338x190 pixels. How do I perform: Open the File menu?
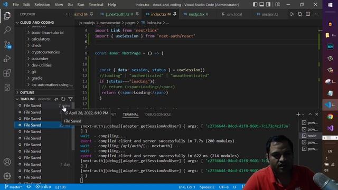(15, 5)
